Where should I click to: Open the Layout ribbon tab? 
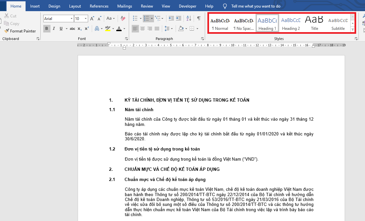(x=75, y=6)
